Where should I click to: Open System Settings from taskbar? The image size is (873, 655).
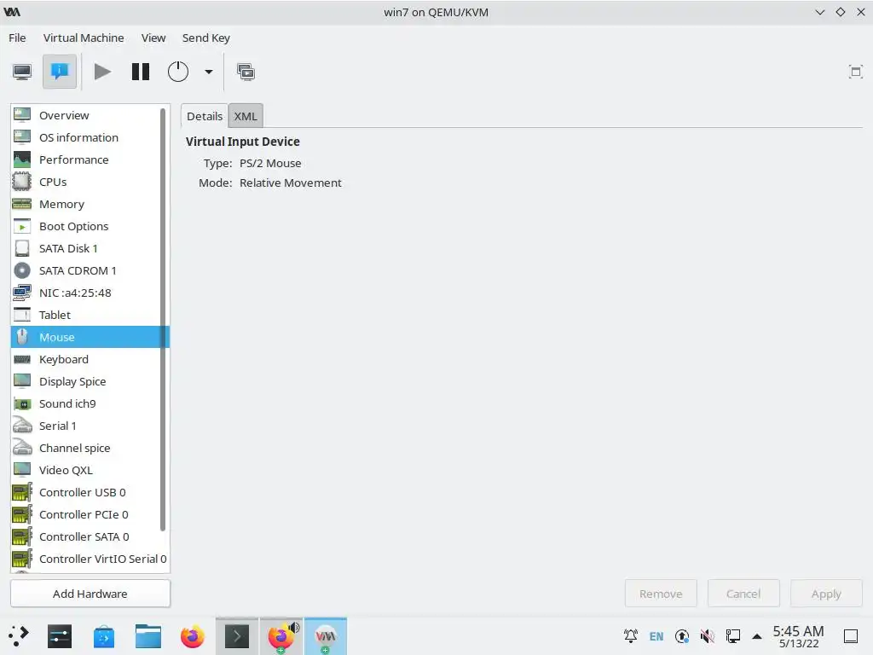point(60,636)
